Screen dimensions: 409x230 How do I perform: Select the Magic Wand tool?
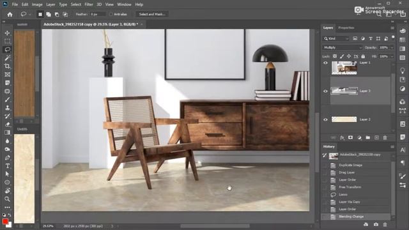[7, 58]
